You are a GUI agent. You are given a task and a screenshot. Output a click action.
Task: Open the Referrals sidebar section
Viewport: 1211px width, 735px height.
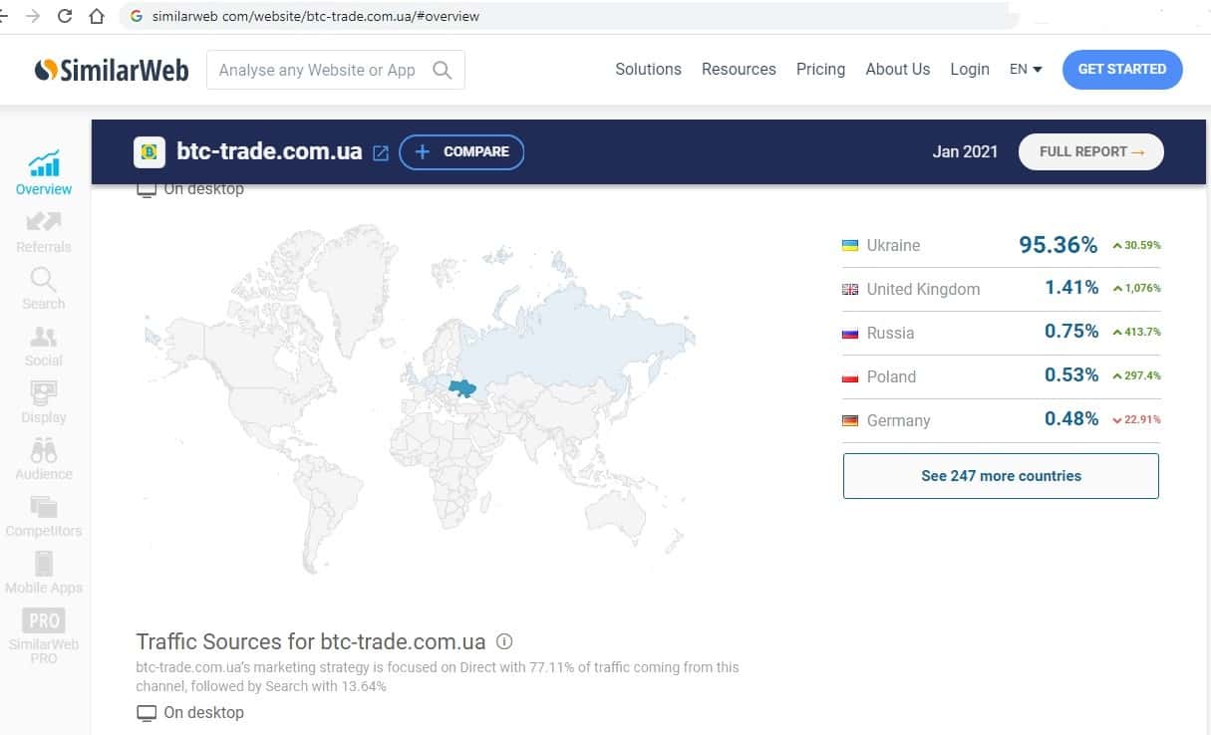tap(44, 231)
